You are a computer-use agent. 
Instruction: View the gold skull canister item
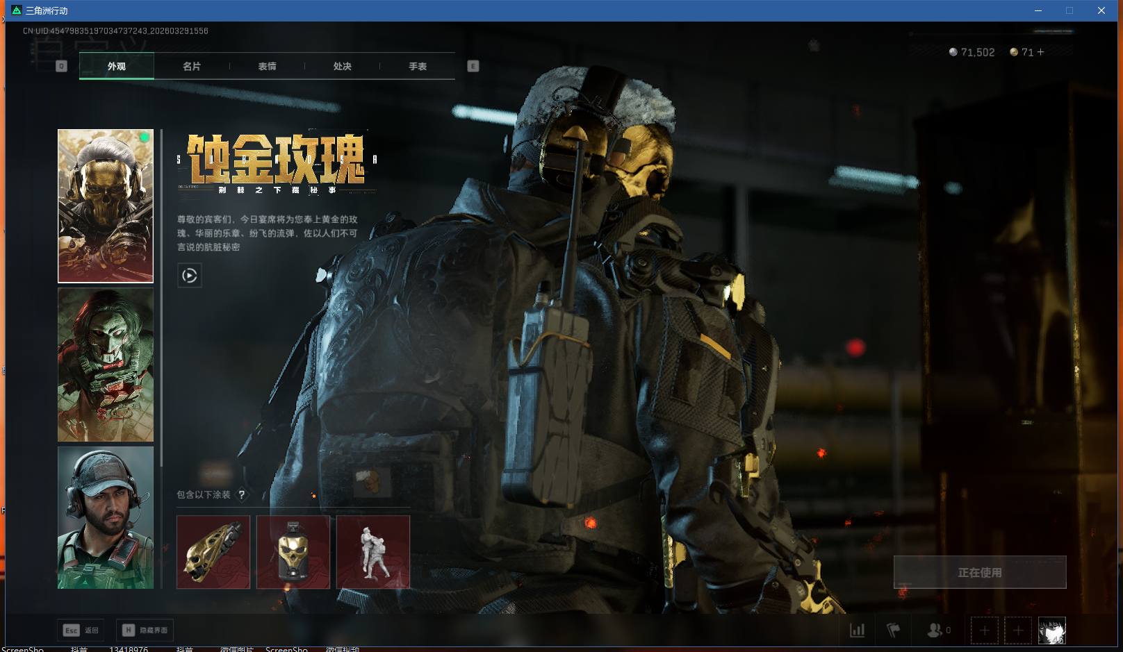click(293, 552)
